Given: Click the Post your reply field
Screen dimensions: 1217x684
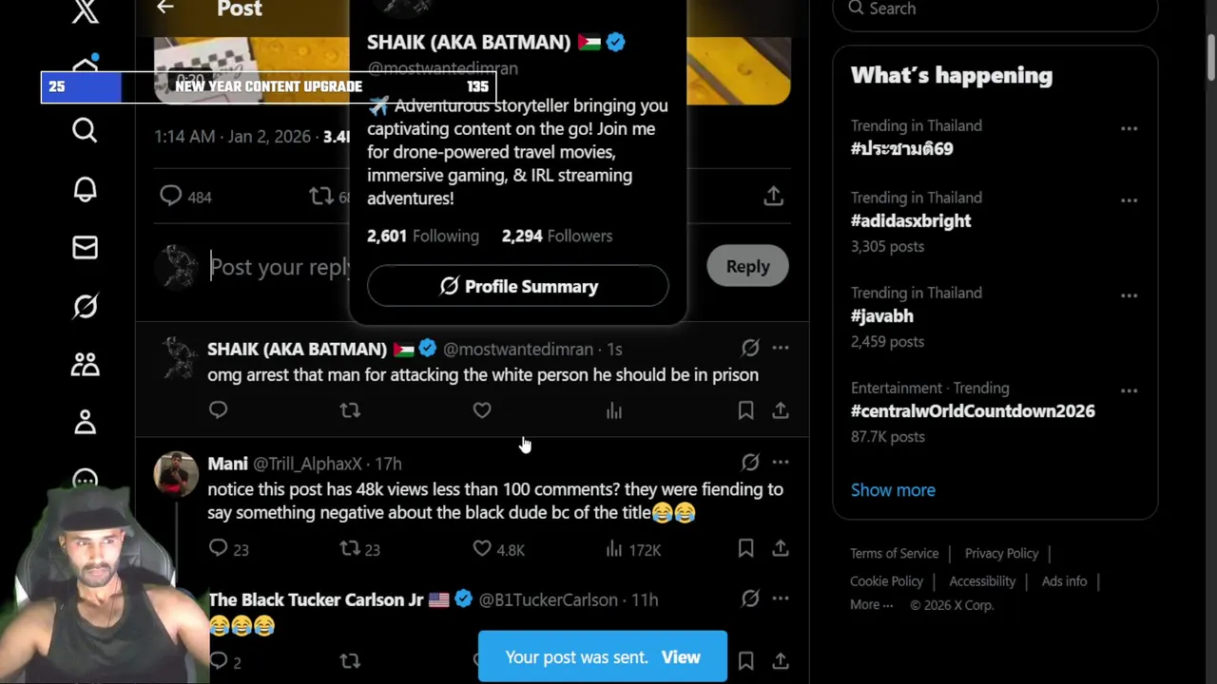Looking at the screenshot, I should tap(280, 267).
